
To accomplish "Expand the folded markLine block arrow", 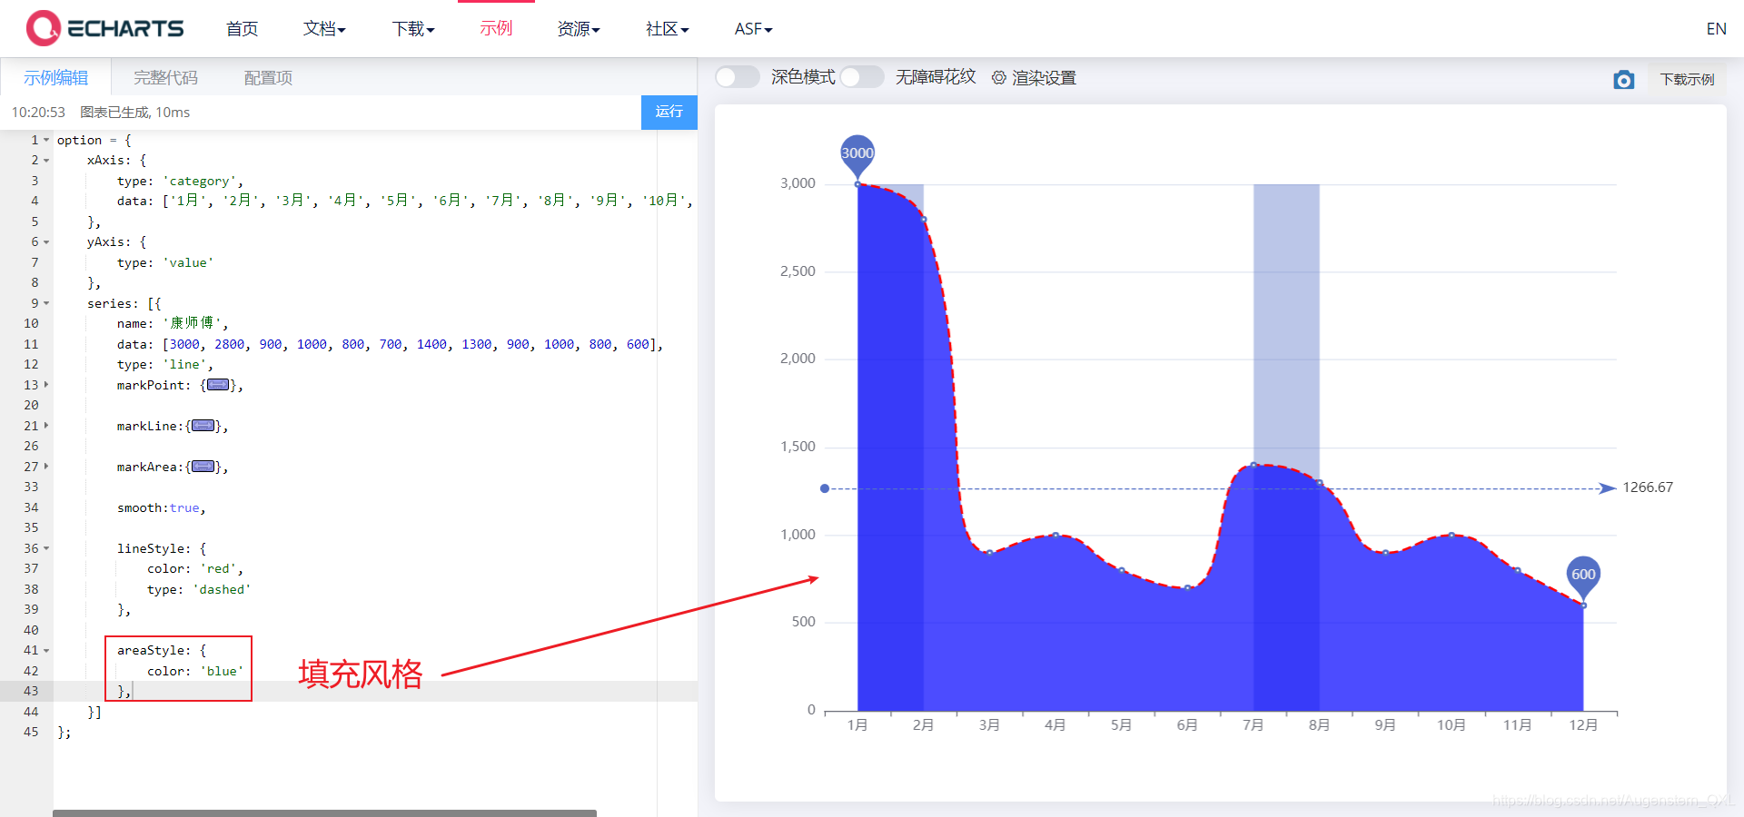I will click(x=46, y=426).
